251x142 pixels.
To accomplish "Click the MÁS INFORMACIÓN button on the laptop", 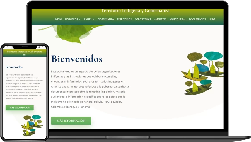I will click(71, 121).
